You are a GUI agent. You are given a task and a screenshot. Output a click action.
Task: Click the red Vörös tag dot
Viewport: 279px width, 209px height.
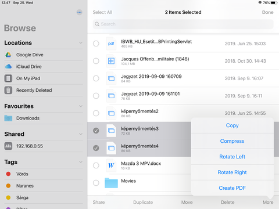point(8,174)
